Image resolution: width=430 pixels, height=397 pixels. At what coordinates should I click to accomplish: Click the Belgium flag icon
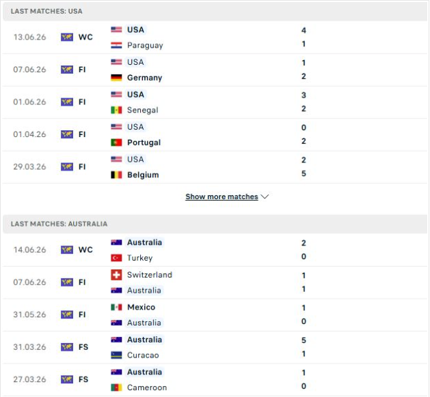pos(116,175)
